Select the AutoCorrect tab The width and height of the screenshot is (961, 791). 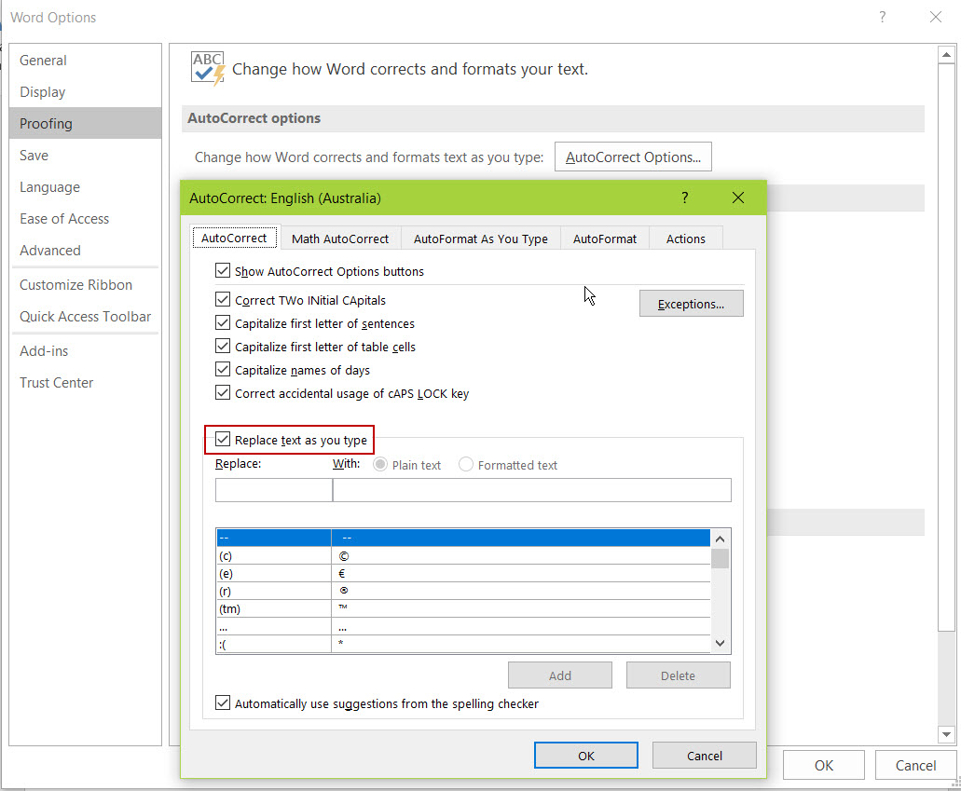(234, 238)
